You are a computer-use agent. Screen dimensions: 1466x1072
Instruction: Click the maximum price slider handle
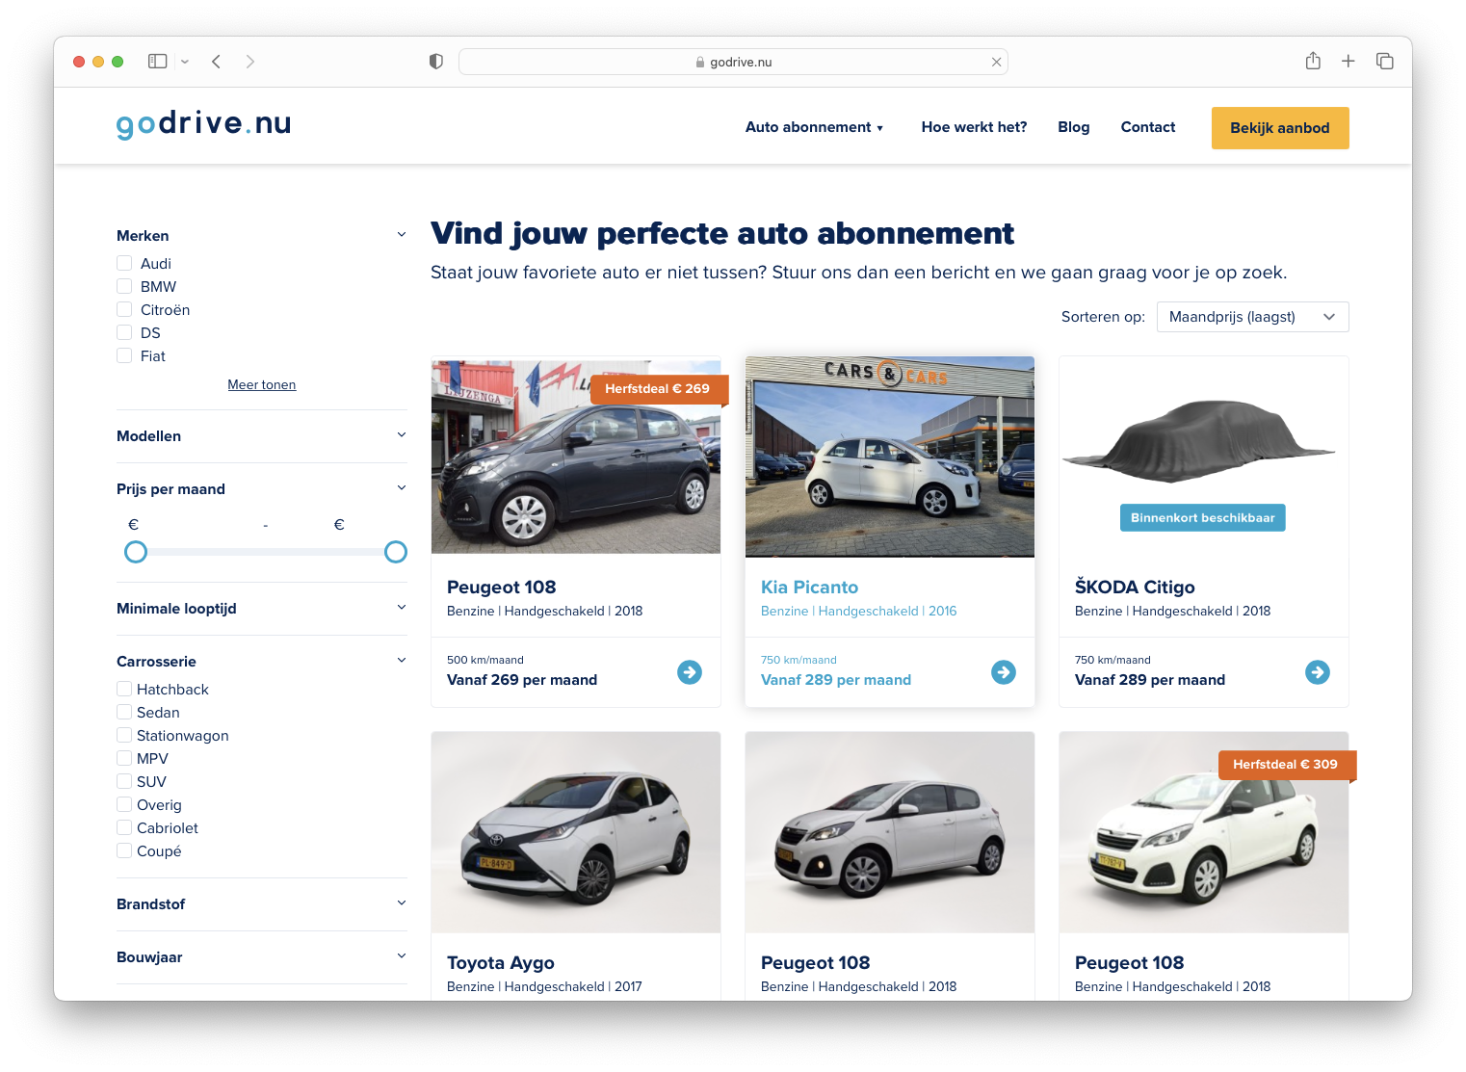coord(396,552)
